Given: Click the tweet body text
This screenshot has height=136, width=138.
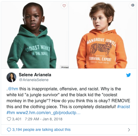Looking at the screenshot, I should [68, 101].
